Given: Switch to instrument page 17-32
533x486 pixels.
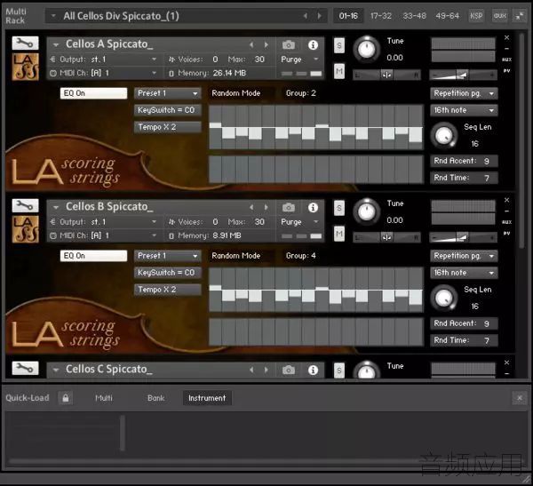Looking at the screenshot, I should (381, 16).
